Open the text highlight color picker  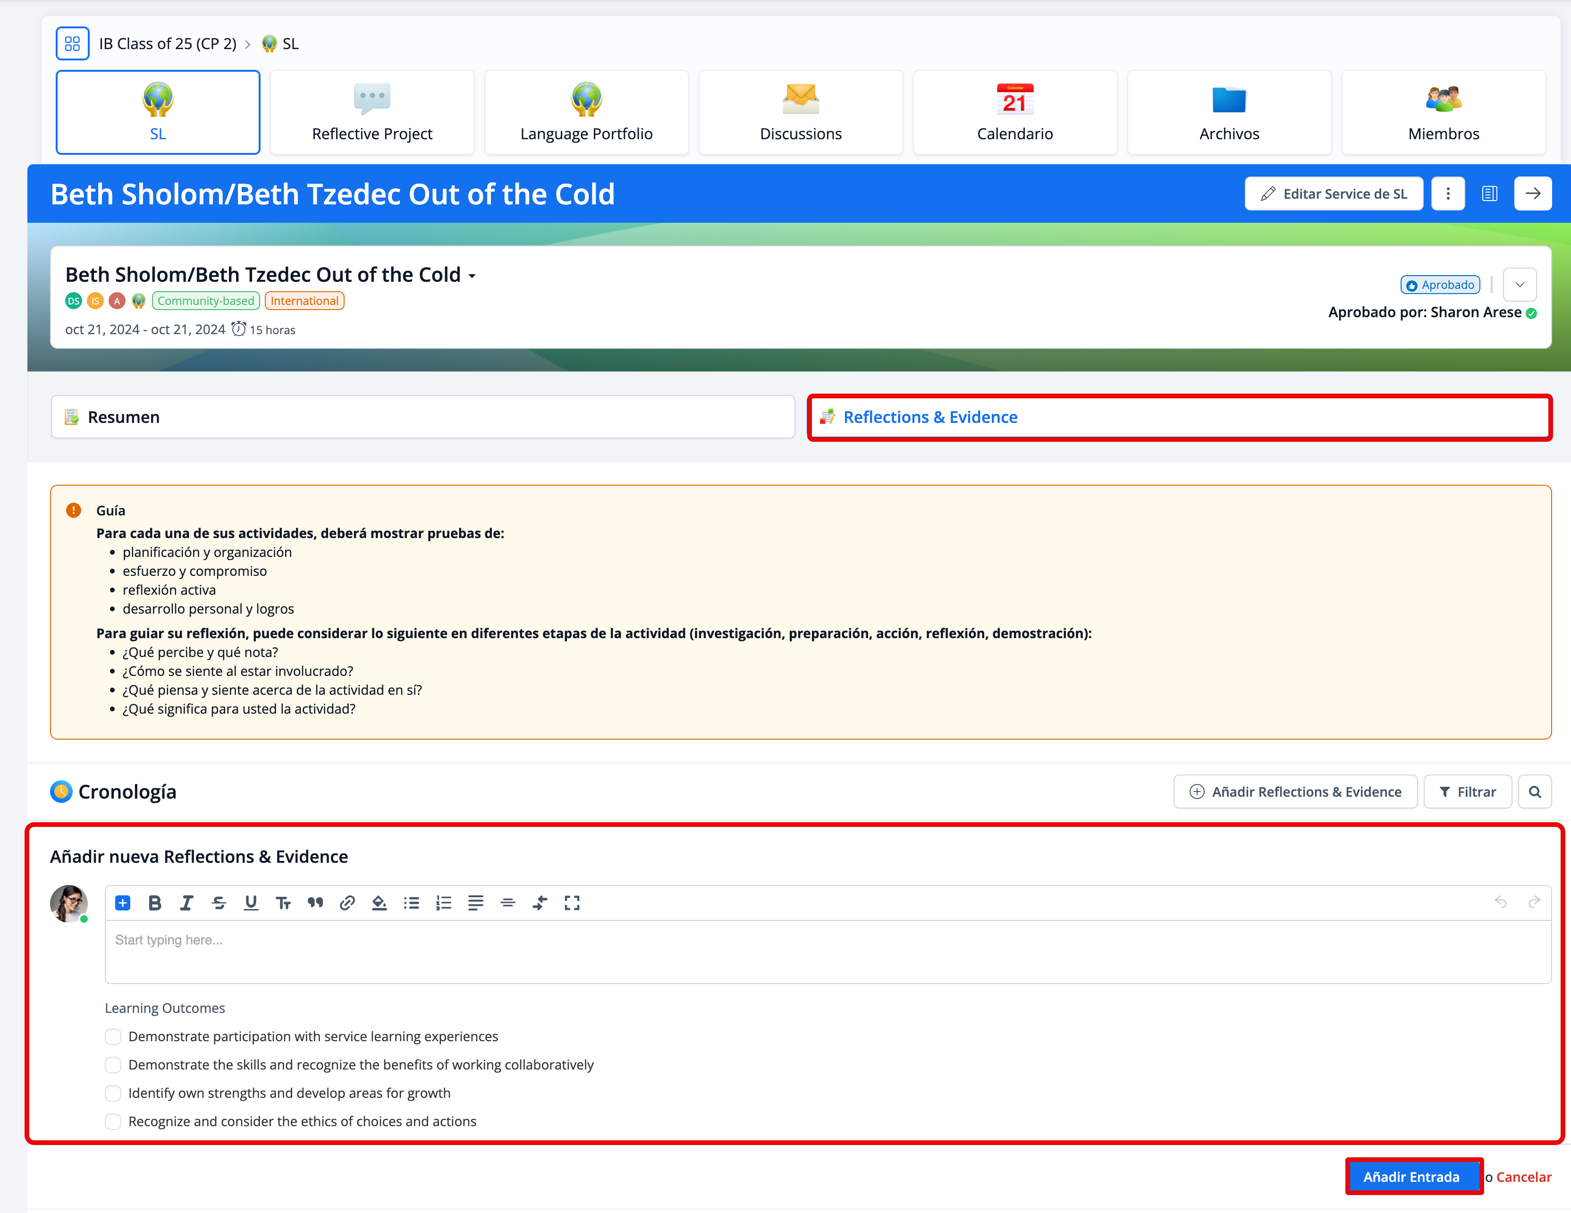[379, 903]
